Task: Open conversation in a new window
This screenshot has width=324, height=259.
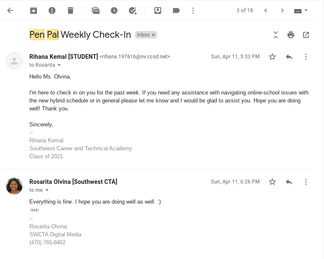Action: [x=306, y=35]
